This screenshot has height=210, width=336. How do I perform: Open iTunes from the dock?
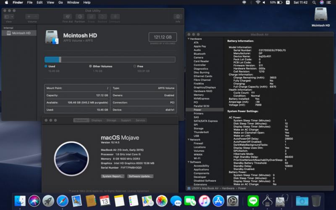click(x=204, y=201)
